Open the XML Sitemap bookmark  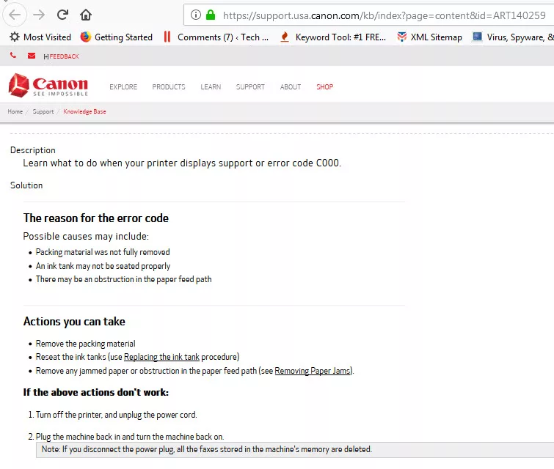click(x=429, y=37)
